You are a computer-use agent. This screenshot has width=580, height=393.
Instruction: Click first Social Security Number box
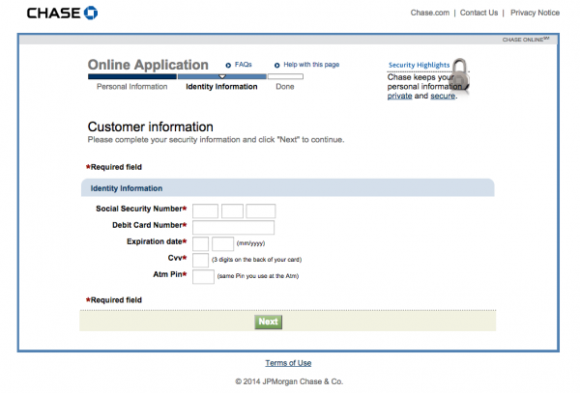pos(205,211)
